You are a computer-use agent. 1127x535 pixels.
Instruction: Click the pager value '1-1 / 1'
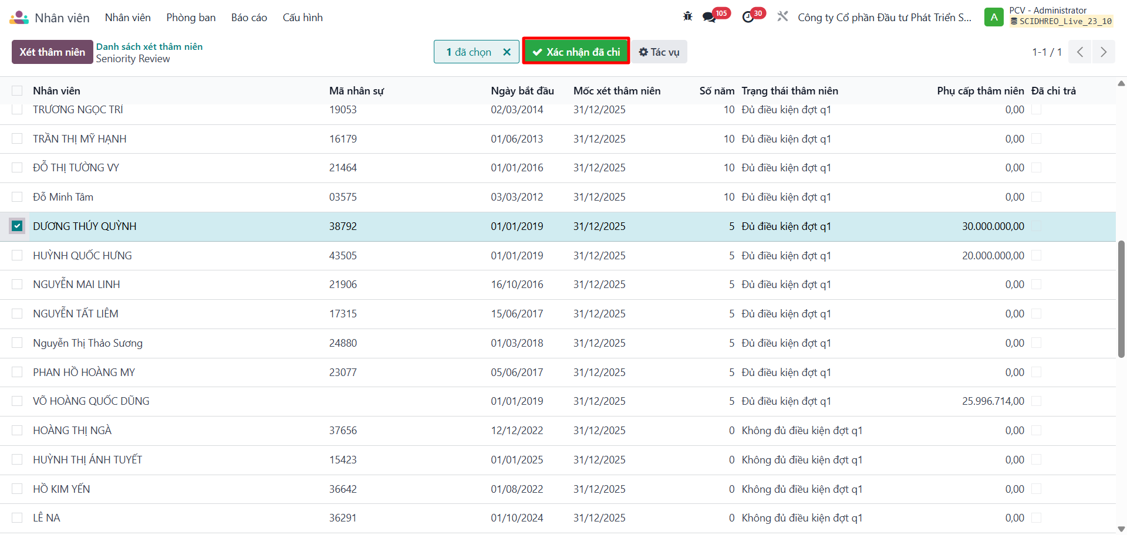1047,52
